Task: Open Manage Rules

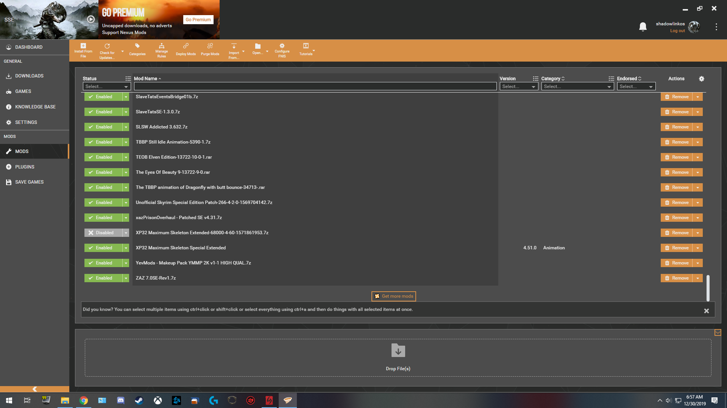Action: click(161, 50)
